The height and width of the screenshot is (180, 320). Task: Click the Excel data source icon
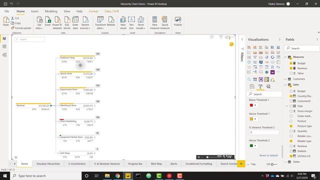point(48,21)
